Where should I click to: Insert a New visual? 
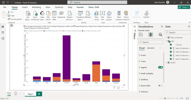tap(96, 16)
